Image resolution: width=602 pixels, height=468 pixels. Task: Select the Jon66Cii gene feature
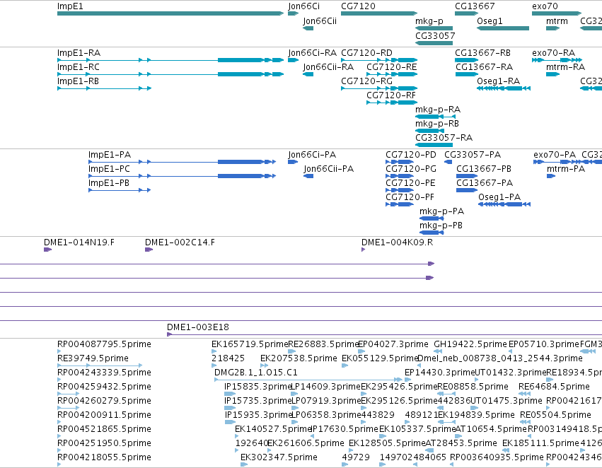pos(308,28)
